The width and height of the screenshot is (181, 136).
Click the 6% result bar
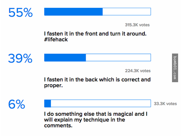pyautogui.click(x=98, y=103)
